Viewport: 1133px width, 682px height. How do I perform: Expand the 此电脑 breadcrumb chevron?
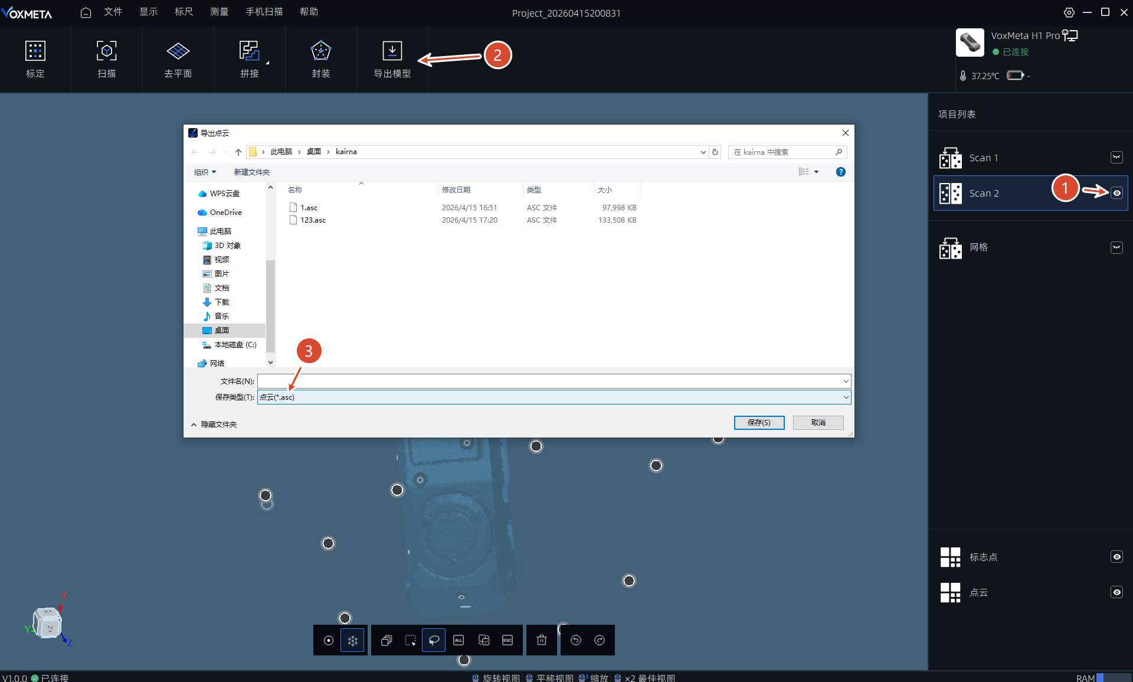click(299, 152)
